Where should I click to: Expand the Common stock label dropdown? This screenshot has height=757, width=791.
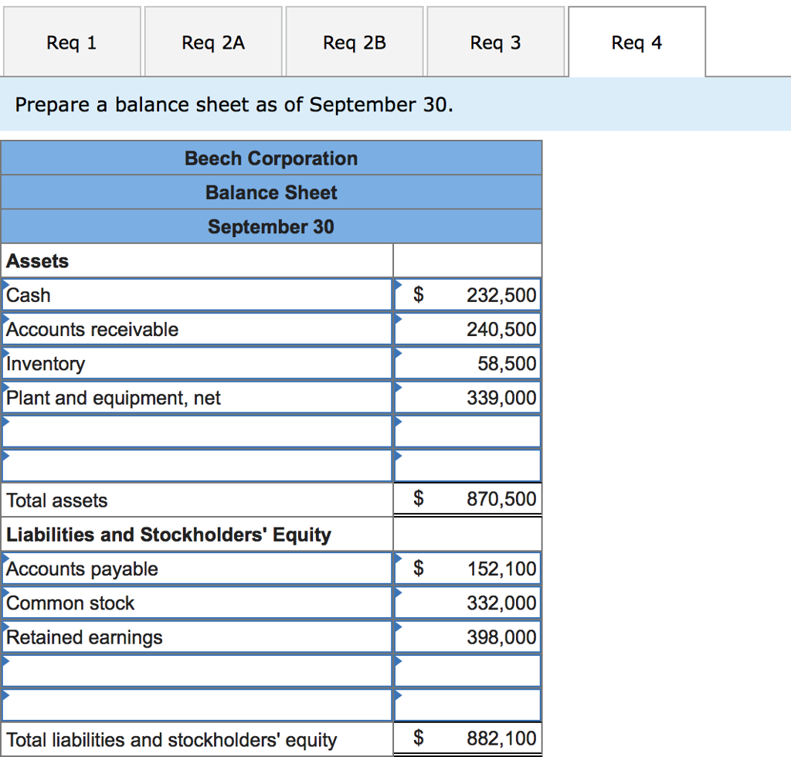click(x=197, y=603)
